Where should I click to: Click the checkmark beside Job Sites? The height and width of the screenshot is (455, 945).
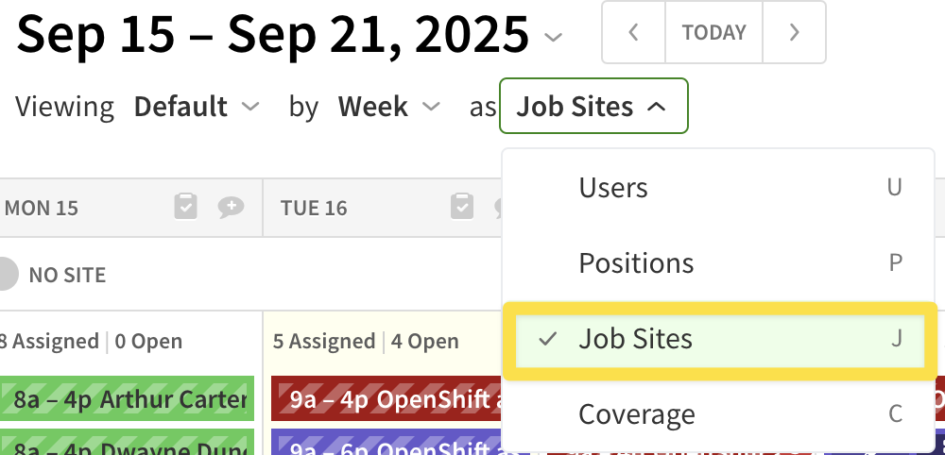pyautogui.click(x=546, y=339)
